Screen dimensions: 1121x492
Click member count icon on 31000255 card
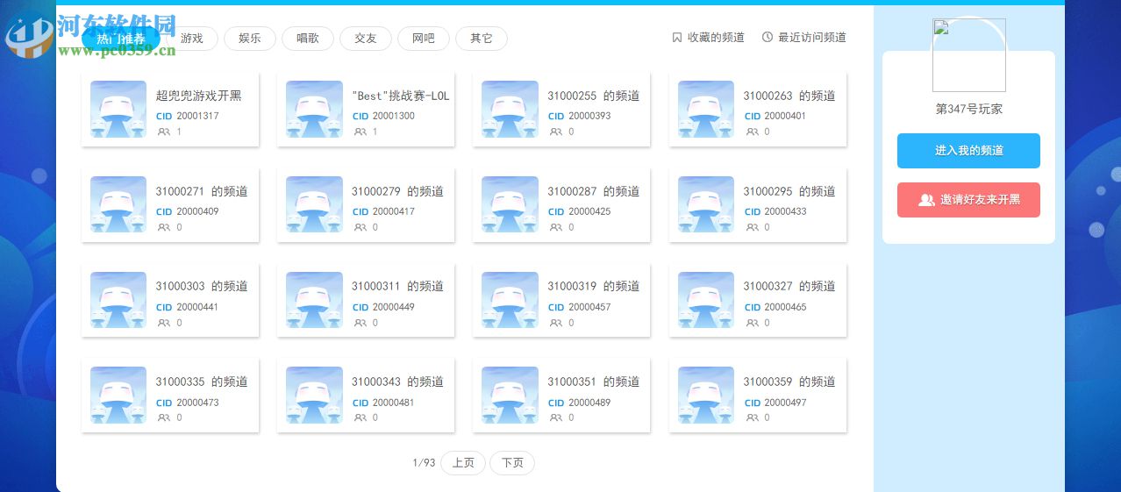(555, 132)
